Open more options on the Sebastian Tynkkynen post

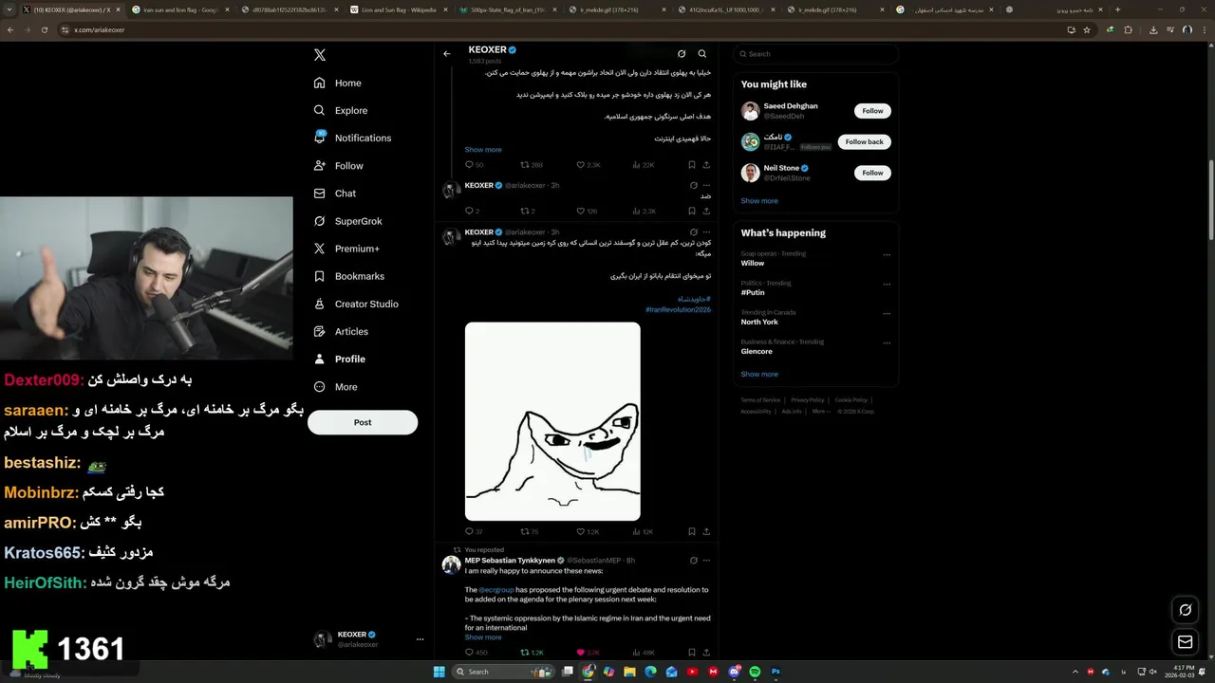click(x=706, y=561)
